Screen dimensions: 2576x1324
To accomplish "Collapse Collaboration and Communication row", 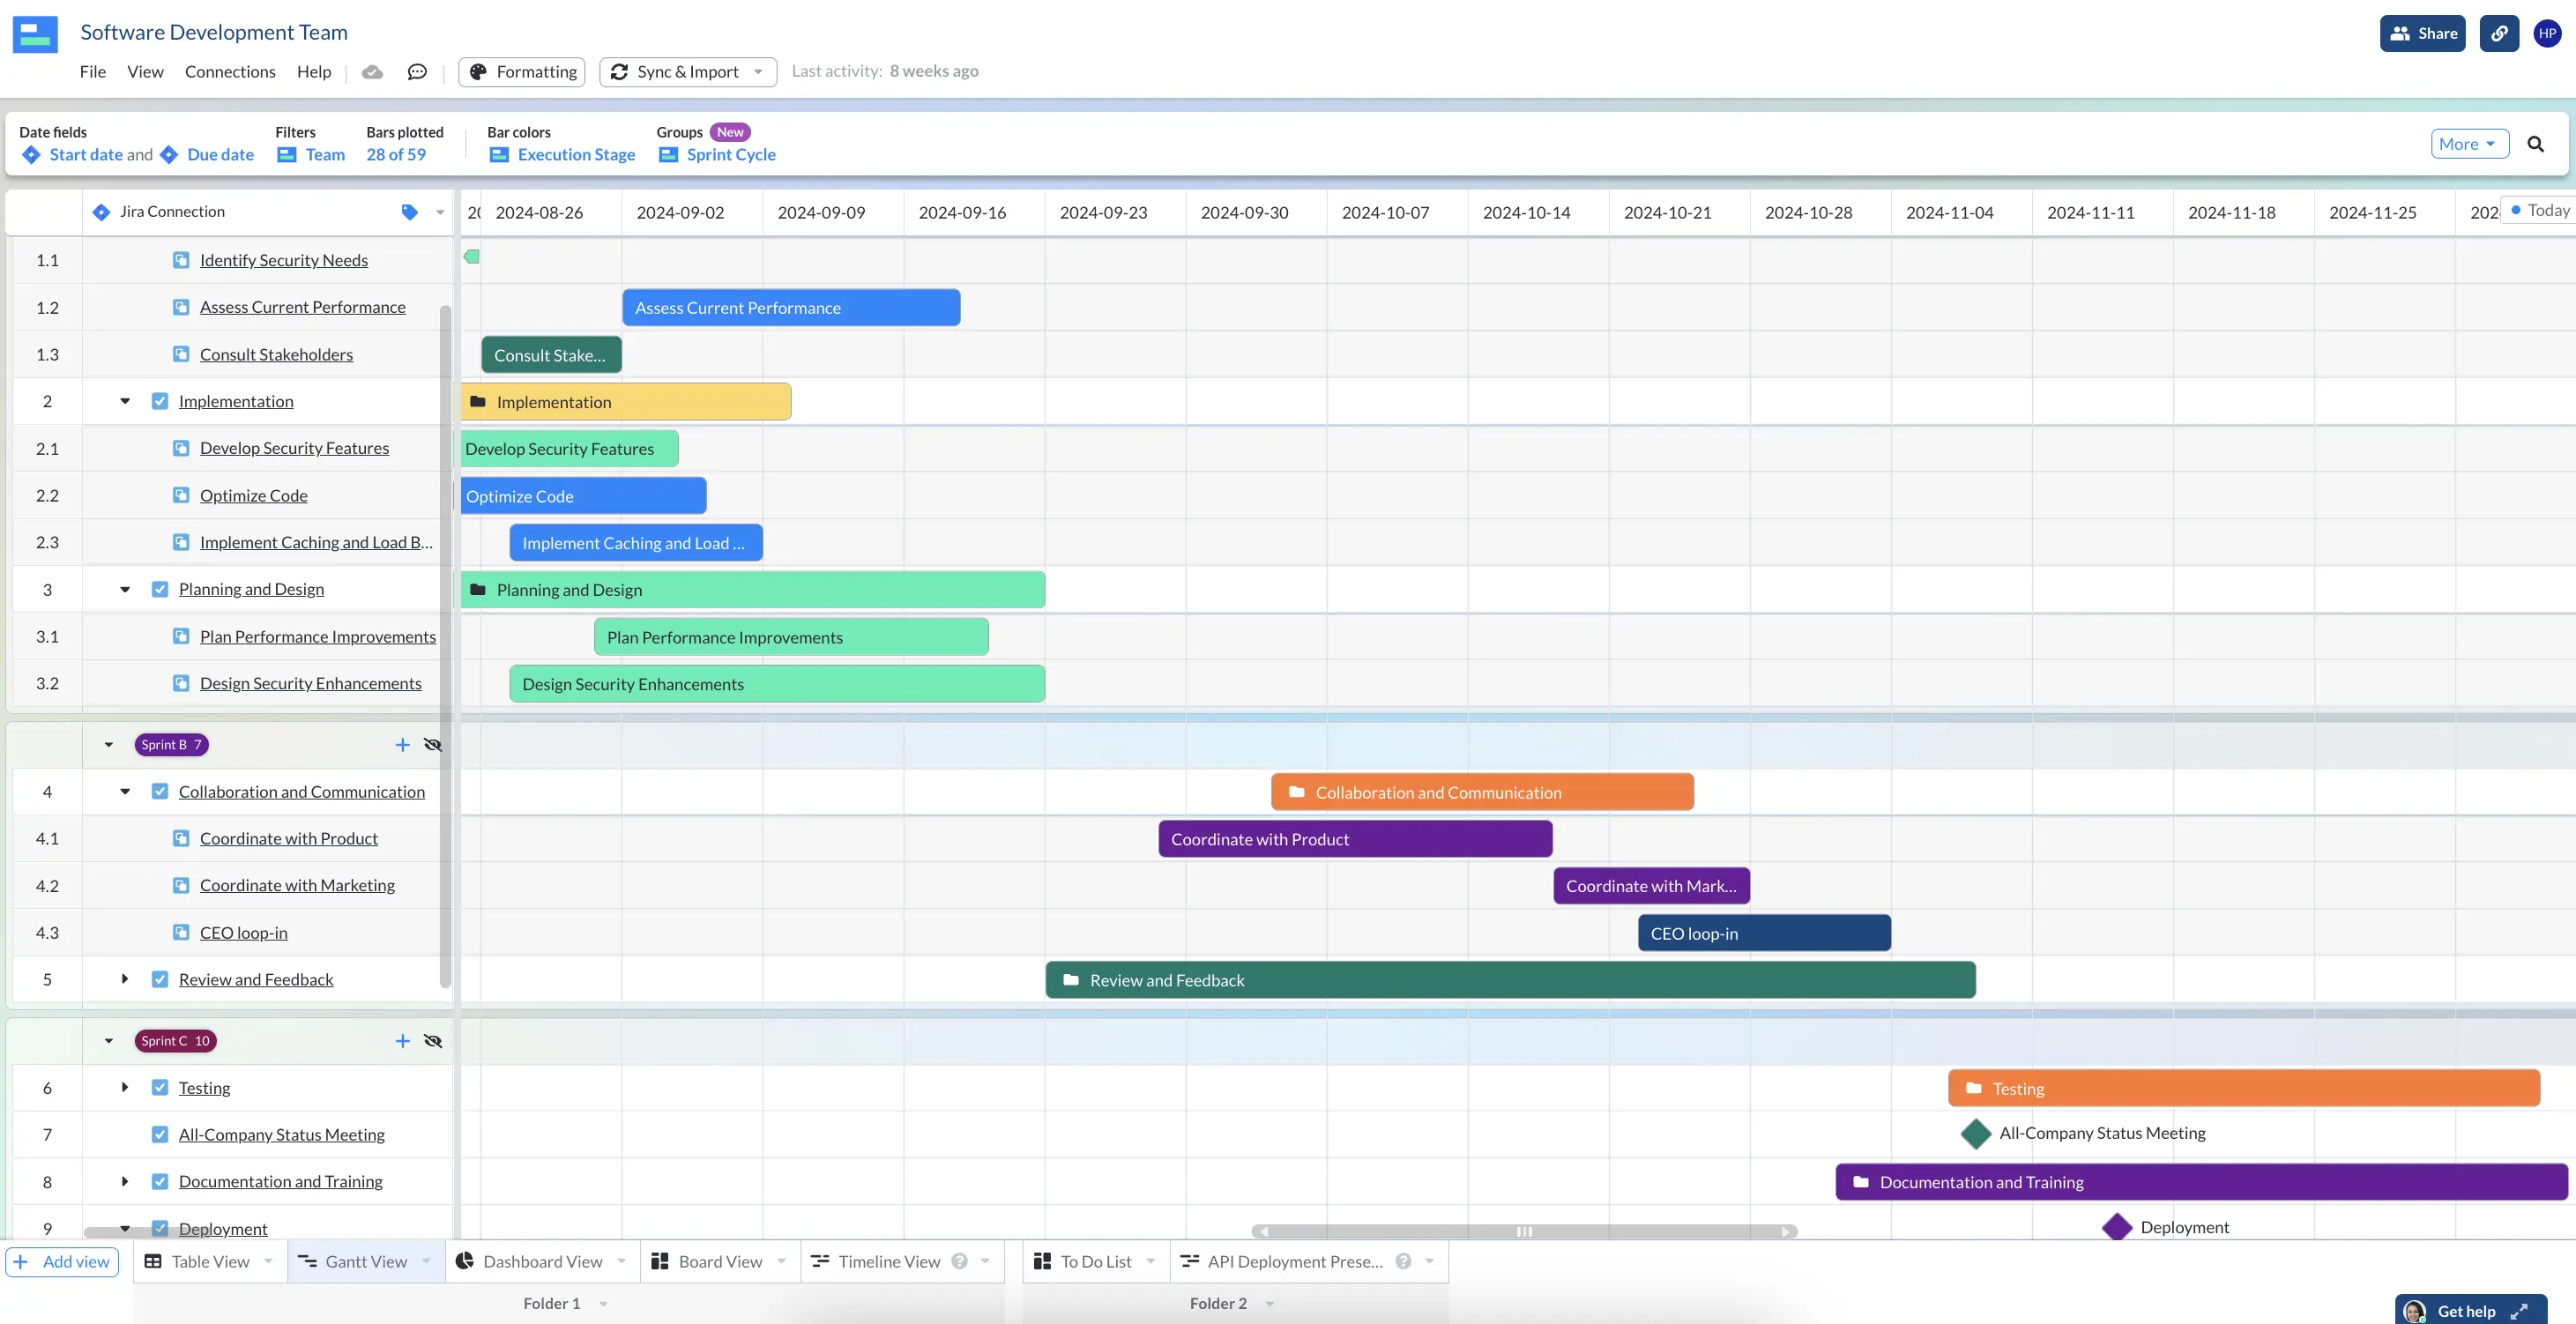I will [x=125, y=791].
